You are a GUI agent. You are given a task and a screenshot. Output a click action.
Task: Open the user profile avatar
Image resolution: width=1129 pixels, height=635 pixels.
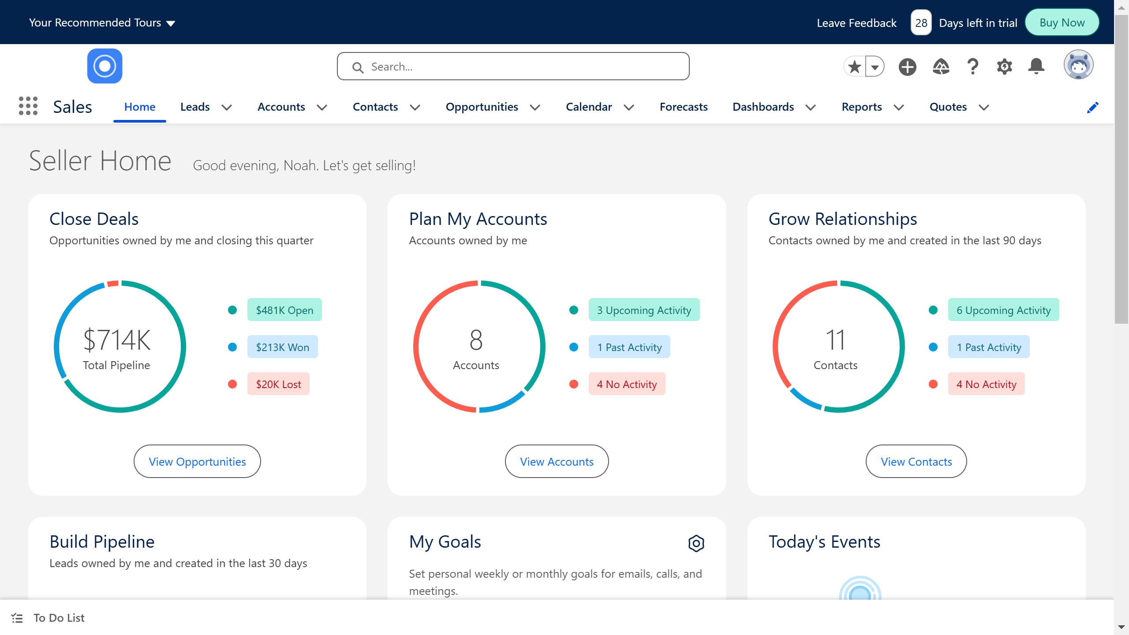click(1079, 64)
